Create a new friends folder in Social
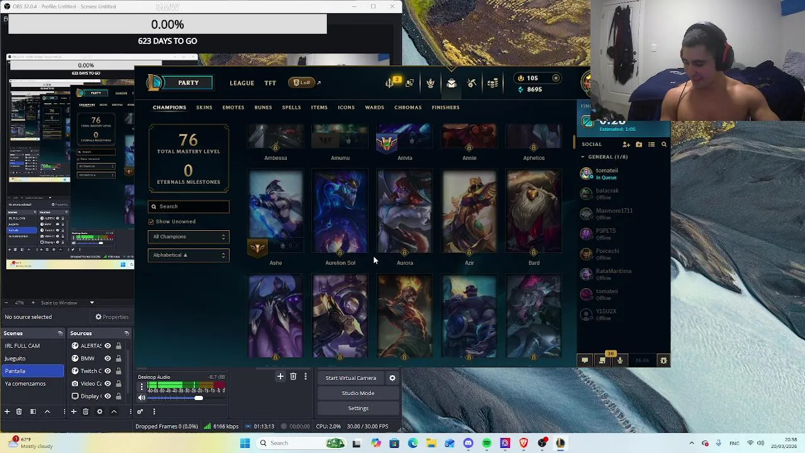This screenshot has height=453, width=805. tap(639, 144)
